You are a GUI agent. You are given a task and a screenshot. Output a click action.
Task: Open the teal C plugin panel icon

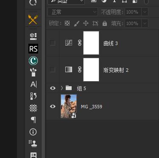[33, 61]
